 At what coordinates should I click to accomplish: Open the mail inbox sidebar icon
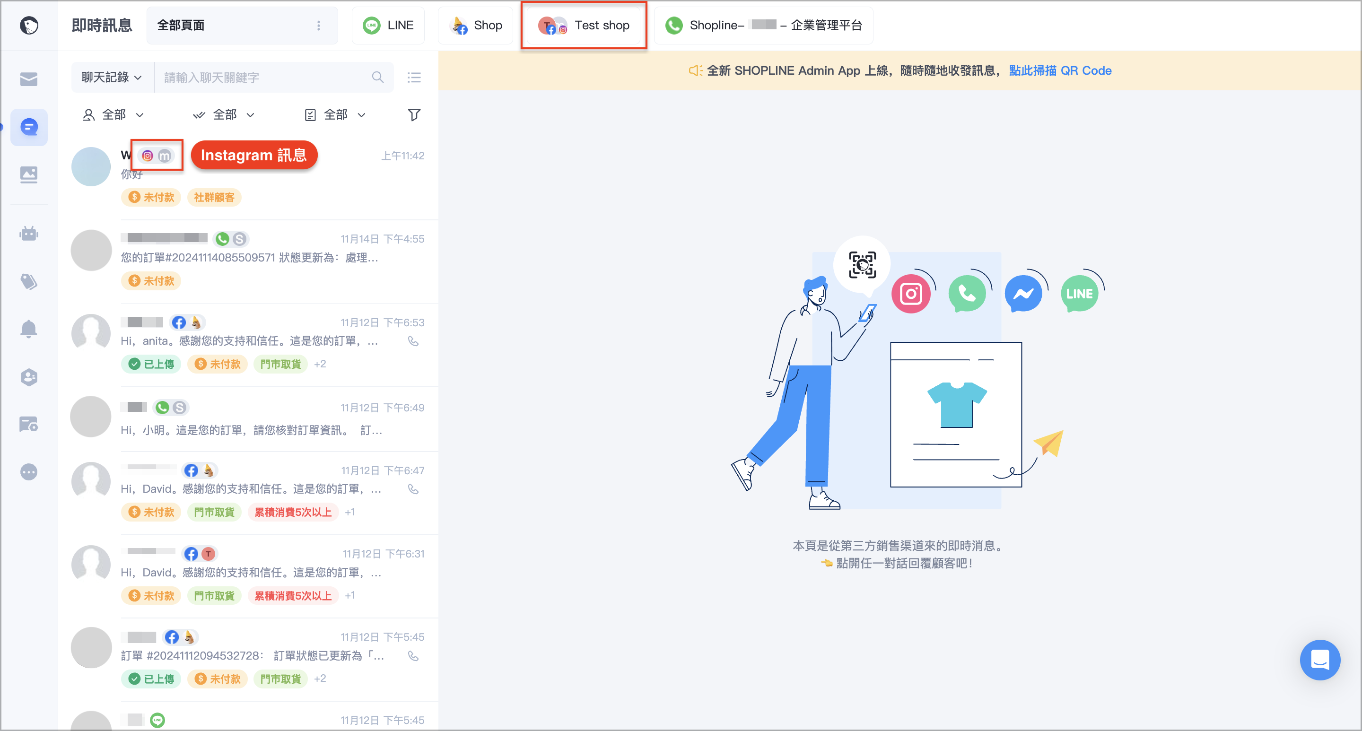pos(28,79)
